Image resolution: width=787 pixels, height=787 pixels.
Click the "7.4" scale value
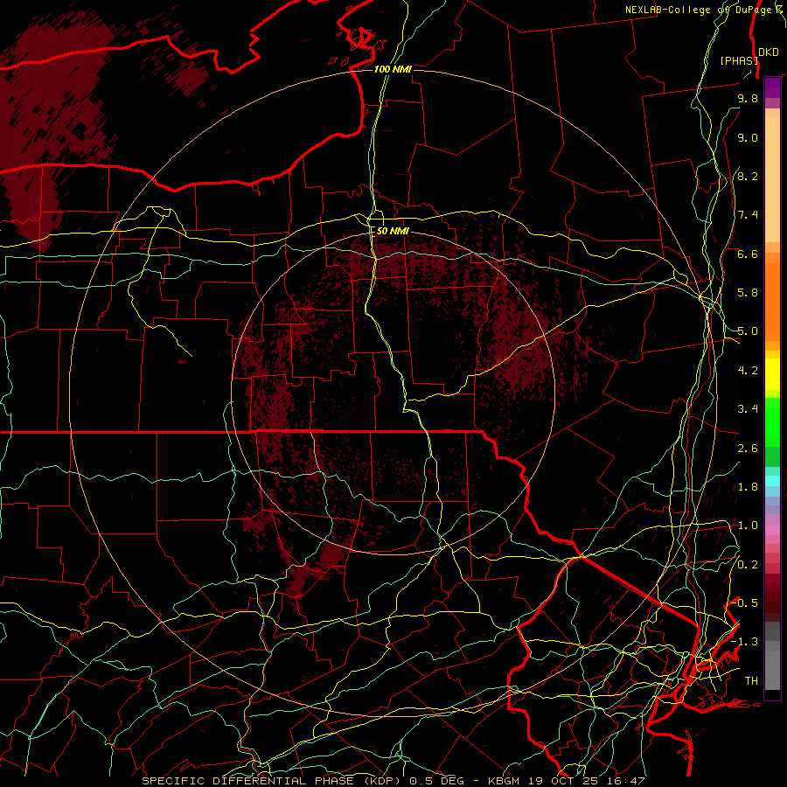[748, 215]
